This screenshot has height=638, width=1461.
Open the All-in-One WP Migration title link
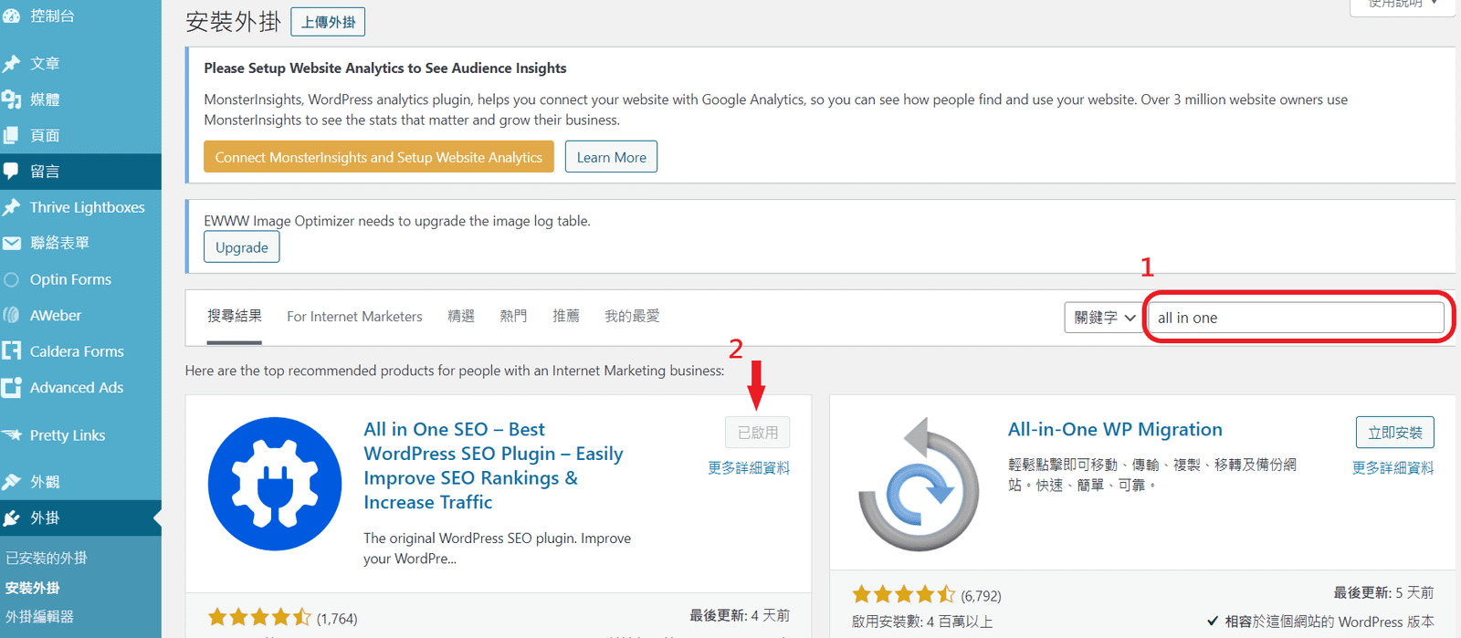coord(1115,429)
